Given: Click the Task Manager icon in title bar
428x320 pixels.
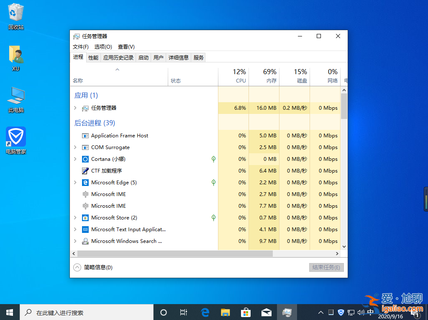Looking at the screenshot, I should [x=76, y=36].
